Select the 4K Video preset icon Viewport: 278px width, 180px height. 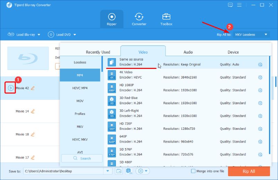(112, 75)
